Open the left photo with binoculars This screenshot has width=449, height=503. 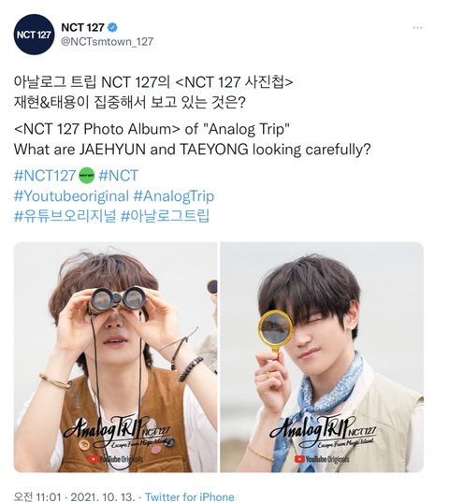[x=116, y=357]
